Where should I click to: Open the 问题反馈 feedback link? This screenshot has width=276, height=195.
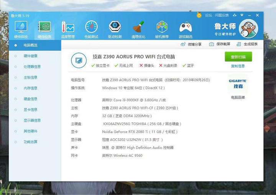[x=222, y=15]
